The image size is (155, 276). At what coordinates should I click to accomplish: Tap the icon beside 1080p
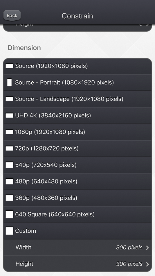click(10, 132)
